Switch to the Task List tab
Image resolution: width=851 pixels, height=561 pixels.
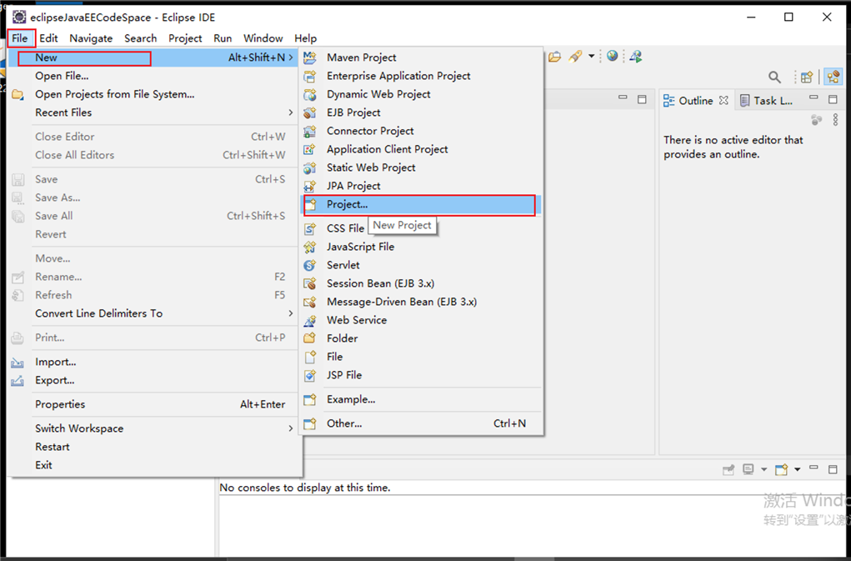click(x=766, y=101)
